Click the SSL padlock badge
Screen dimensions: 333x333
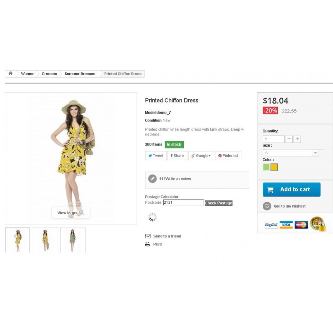click(x=318, y=224)
